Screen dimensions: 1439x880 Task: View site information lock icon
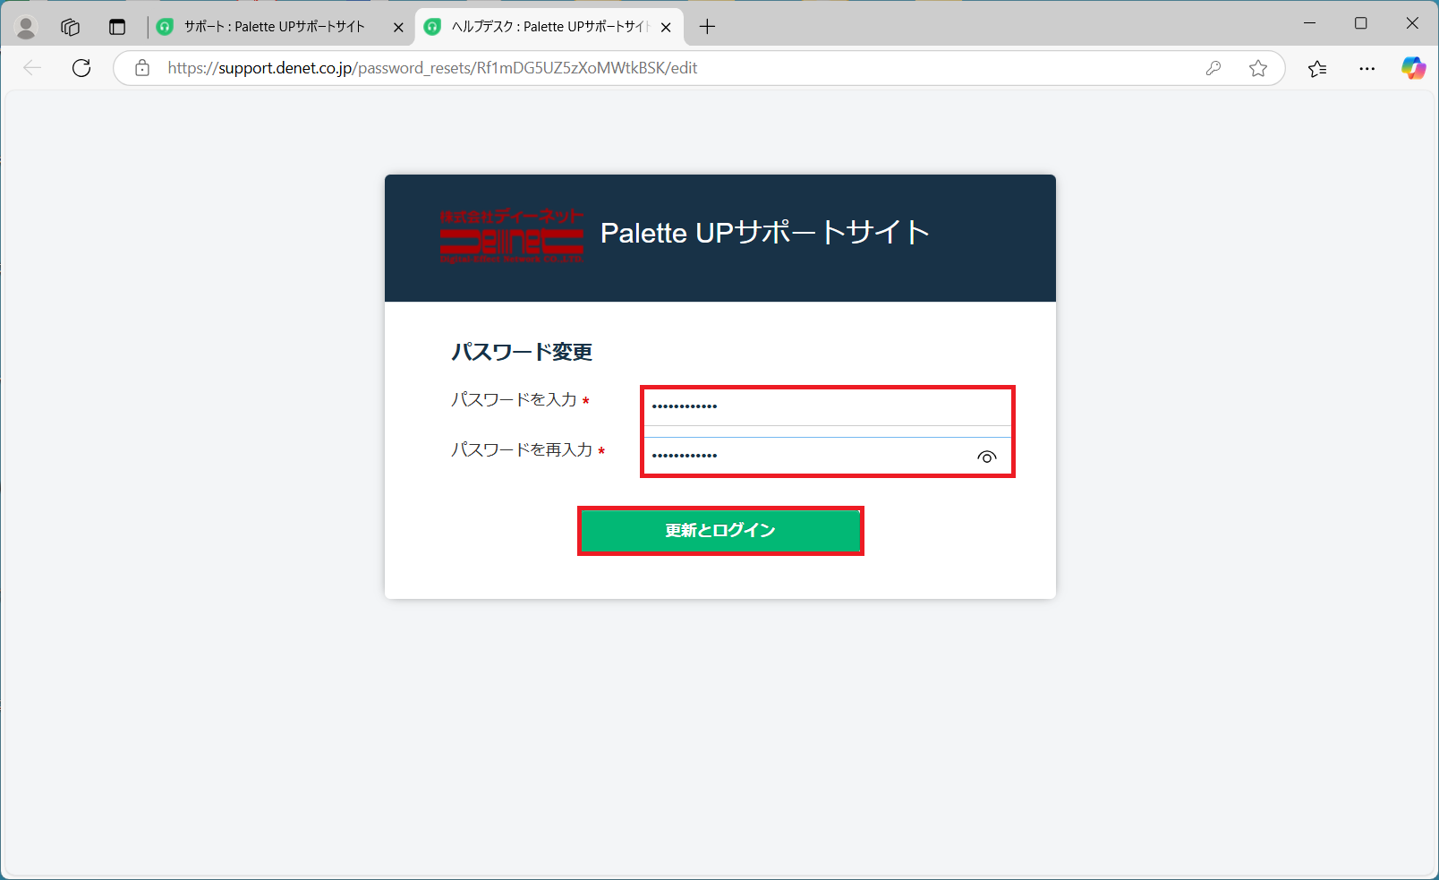tap(142, 68)
